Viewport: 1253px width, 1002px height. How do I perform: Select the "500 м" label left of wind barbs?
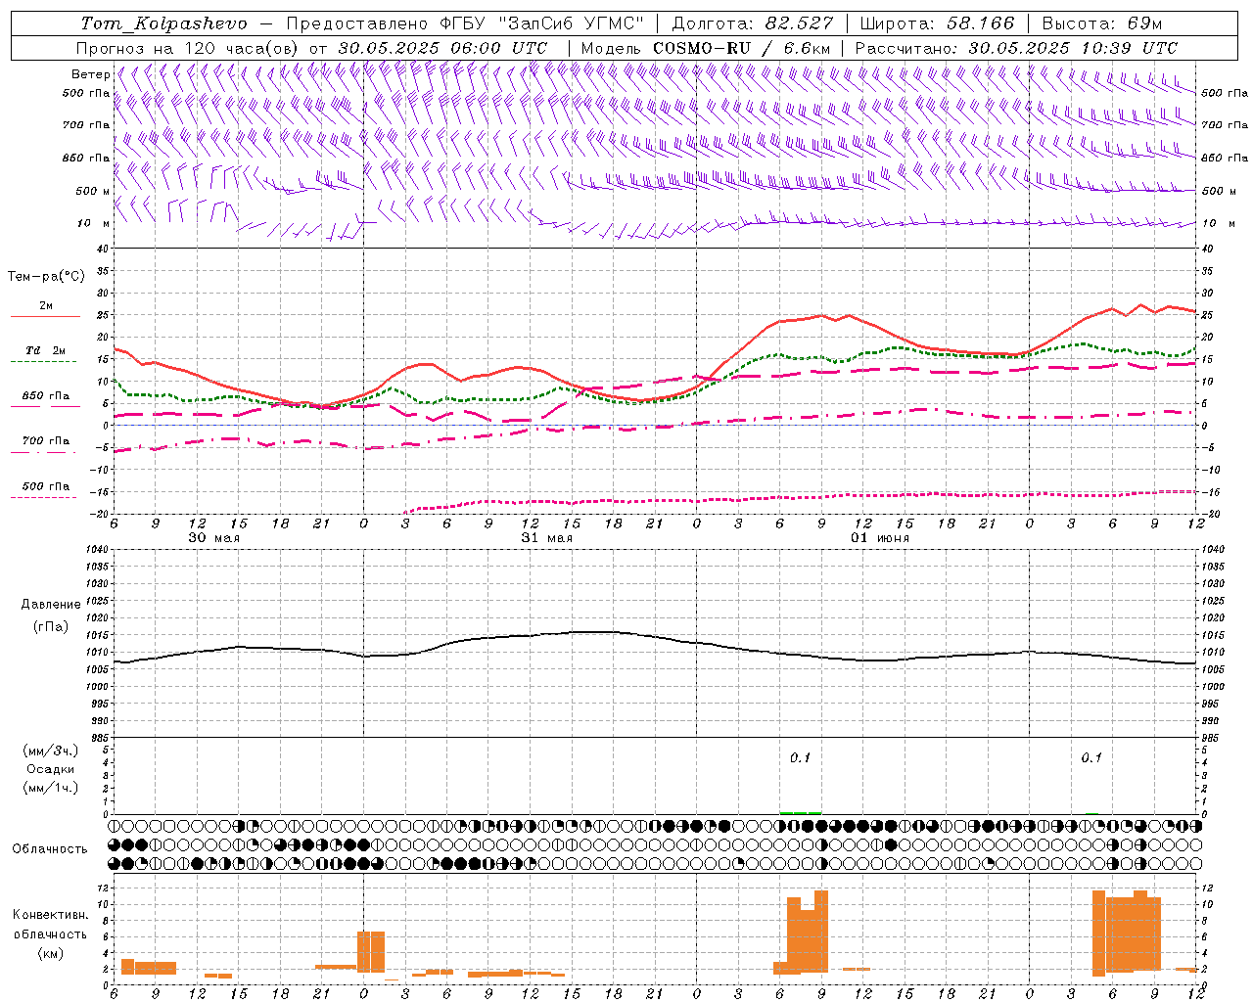[x=93, y=191]
